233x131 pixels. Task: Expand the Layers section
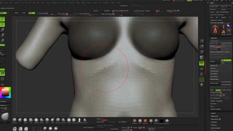(213, 113)
